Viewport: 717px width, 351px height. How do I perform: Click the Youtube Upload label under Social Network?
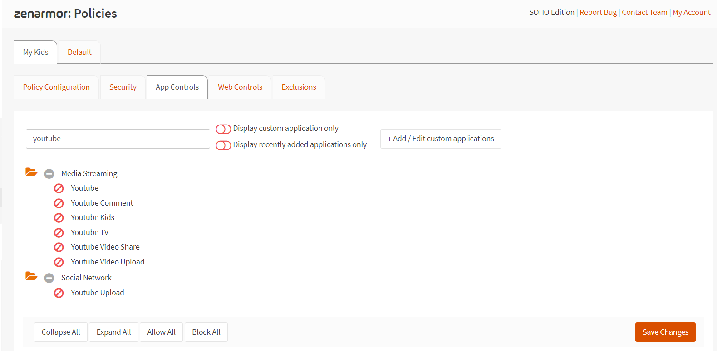tap(98, 293)
